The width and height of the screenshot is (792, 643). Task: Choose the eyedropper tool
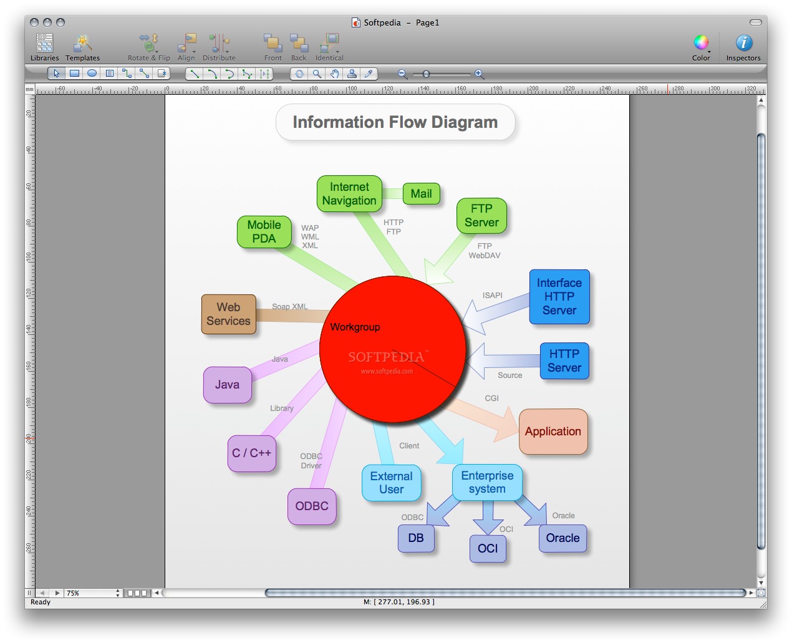tap(369, 74)
